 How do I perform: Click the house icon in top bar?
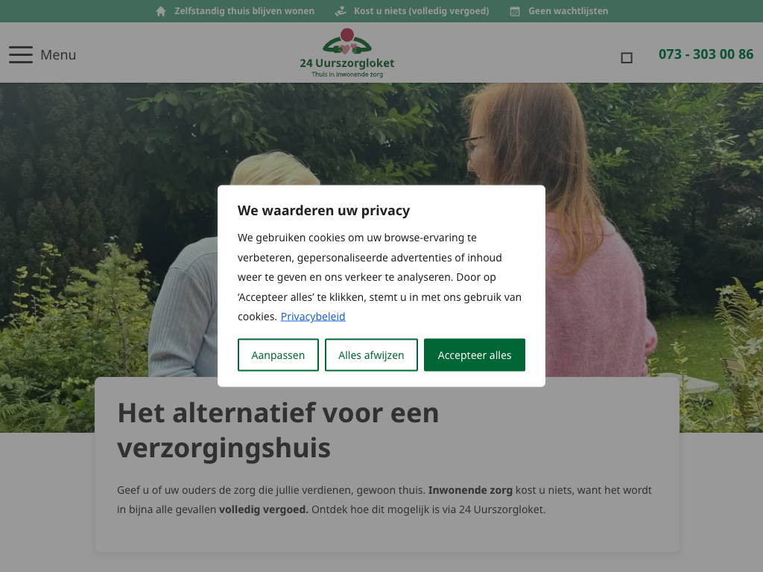click(161, 11)
